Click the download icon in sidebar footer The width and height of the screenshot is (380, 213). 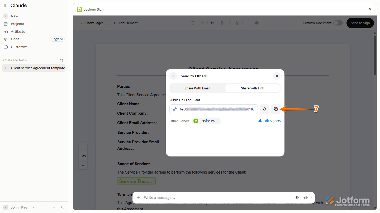coord(55,207)
